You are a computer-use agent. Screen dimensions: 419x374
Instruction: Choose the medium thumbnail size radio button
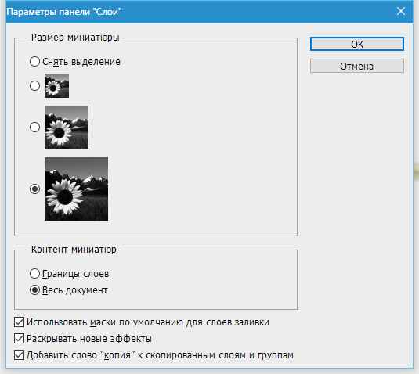(x=34, y=127)
